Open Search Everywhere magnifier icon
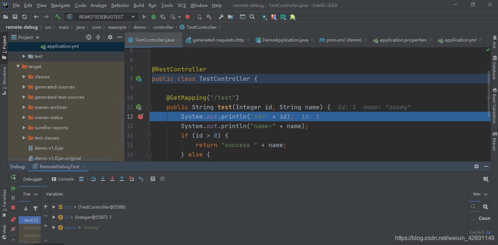The image size is (498, 245). [252, 17]
